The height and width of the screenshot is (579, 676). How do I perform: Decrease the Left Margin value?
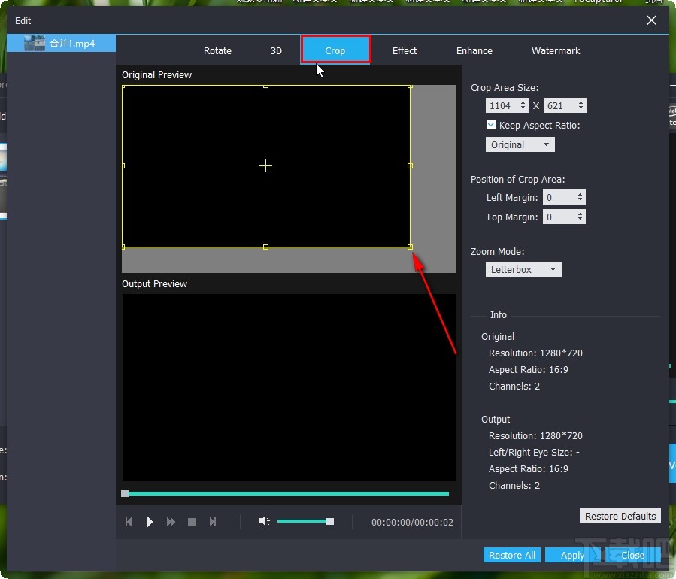pyautogui.click(x=581, y=199)
